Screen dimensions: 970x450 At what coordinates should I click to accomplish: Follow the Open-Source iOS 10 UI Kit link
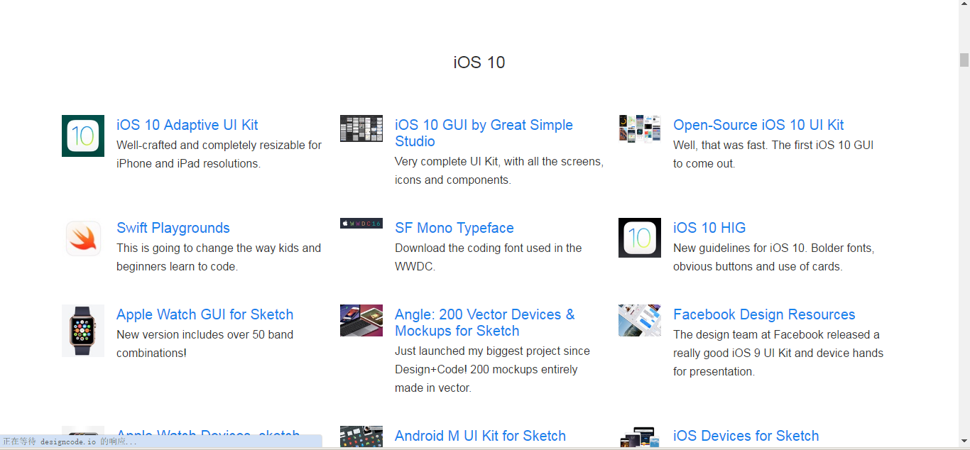(x=758, y=125)
